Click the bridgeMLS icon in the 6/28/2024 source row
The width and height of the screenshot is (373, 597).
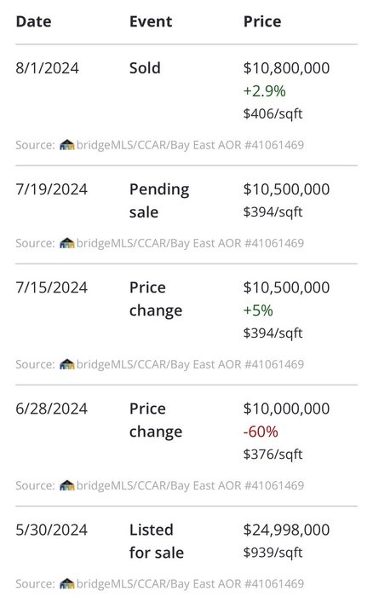[67, 485]
